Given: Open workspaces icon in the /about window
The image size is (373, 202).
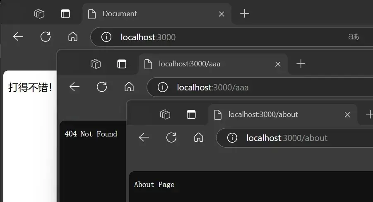Looking at the screenshot, I should coord(165,114).
